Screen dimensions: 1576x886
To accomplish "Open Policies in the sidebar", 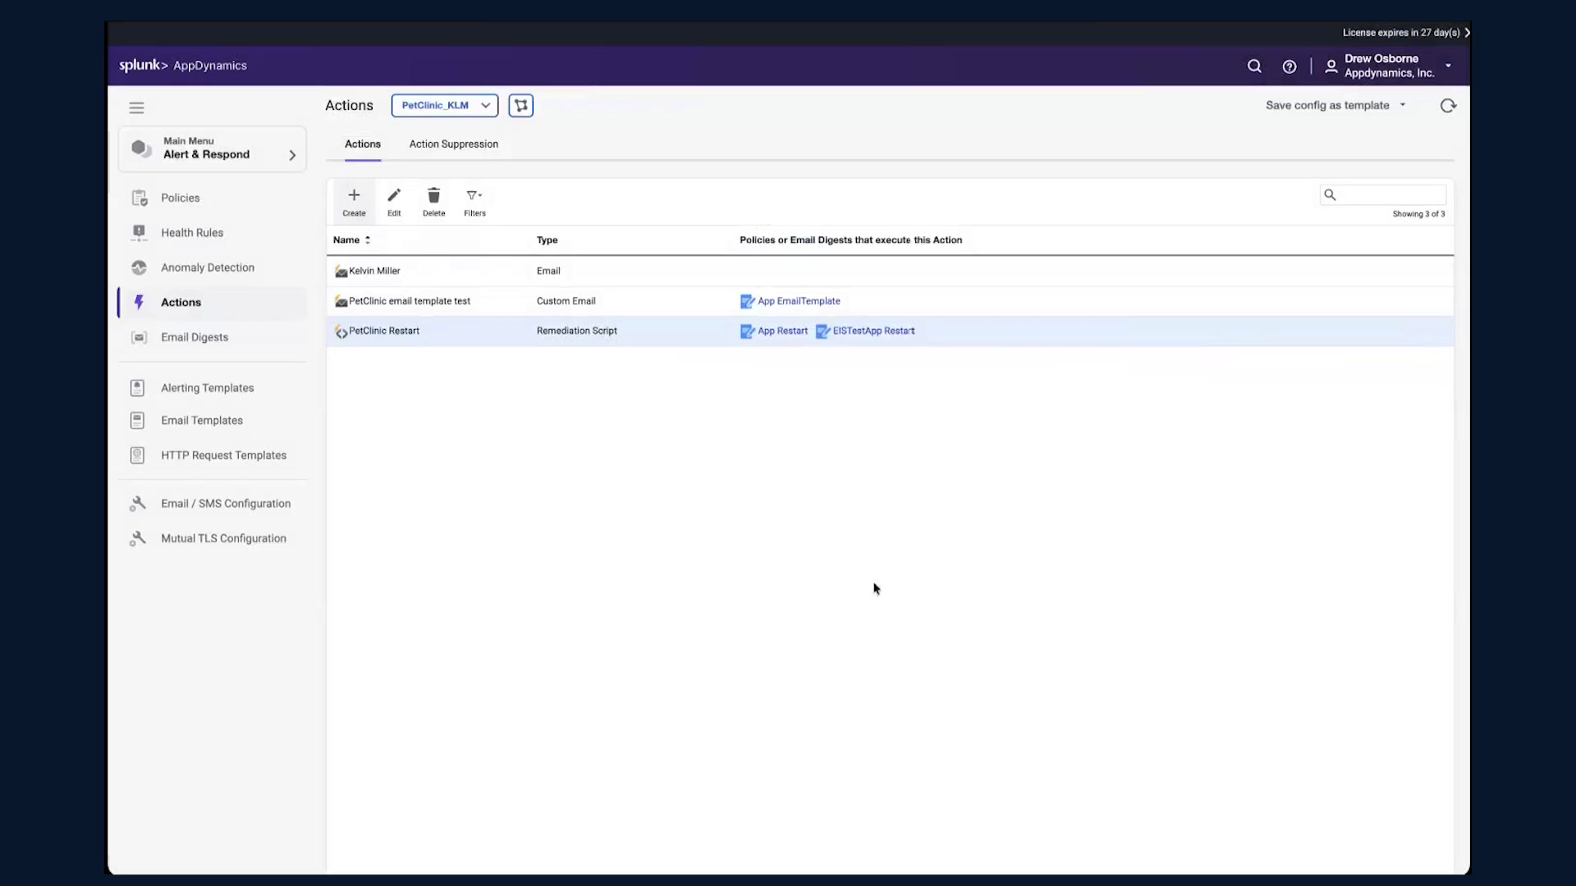I will pyautogui.click(x=180, y=198).
